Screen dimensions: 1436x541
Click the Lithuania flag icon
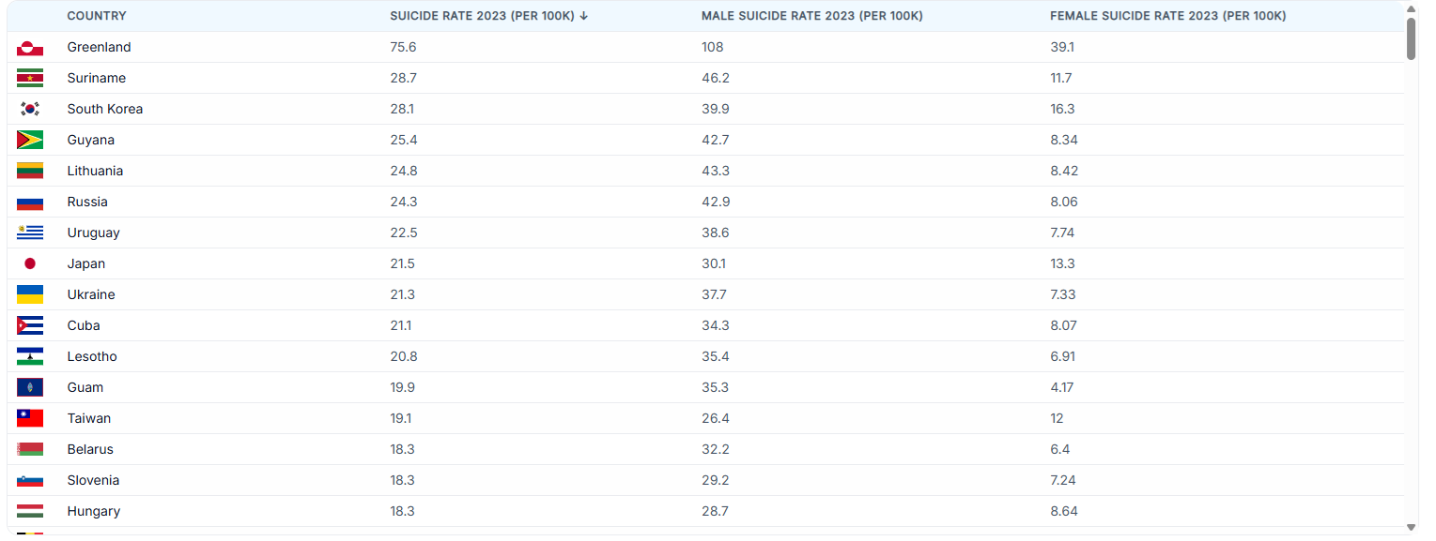30,172
